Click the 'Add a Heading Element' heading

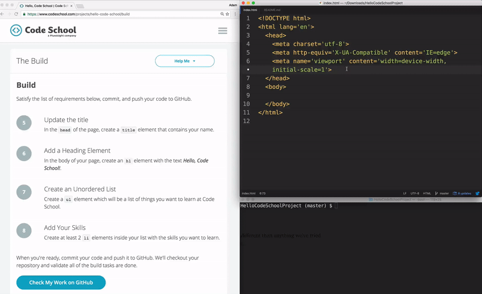(x=77, y=151)
